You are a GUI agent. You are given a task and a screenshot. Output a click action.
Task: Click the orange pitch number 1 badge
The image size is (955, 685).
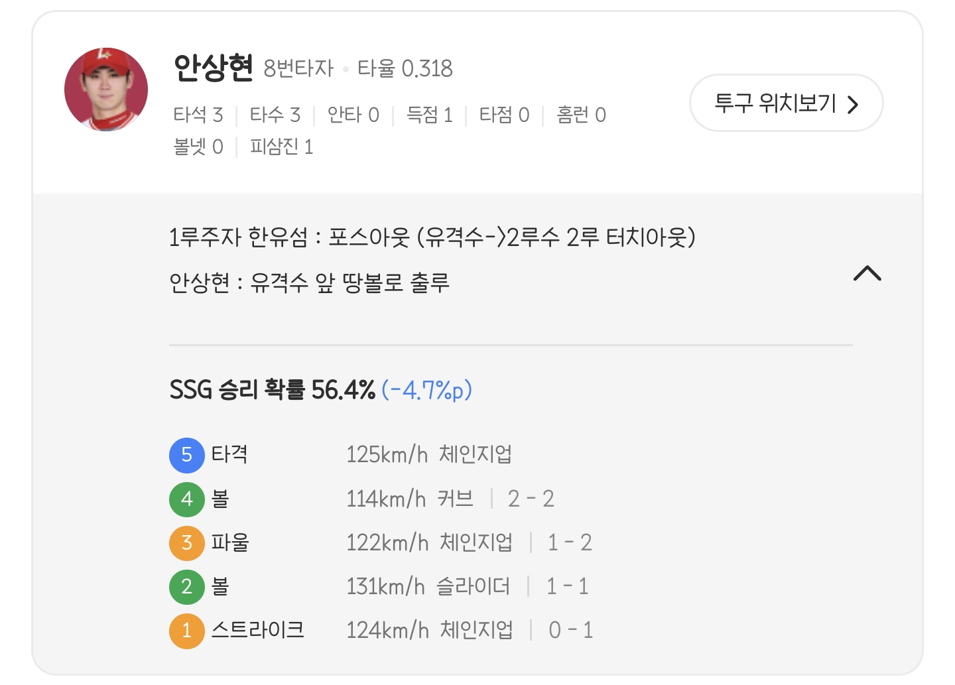186,630
